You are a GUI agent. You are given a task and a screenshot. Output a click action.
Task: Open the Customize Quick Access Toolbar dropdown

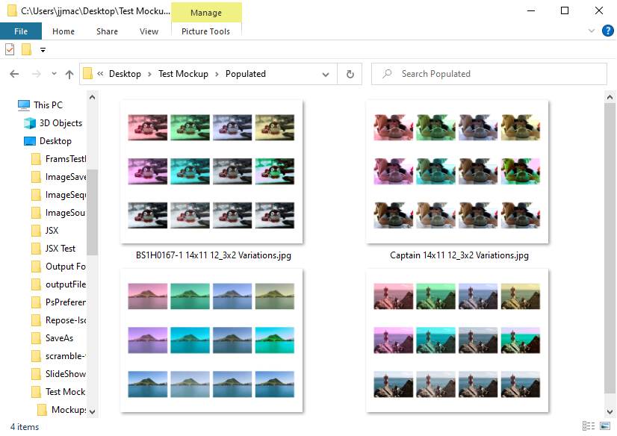click(x=43, y=50)
